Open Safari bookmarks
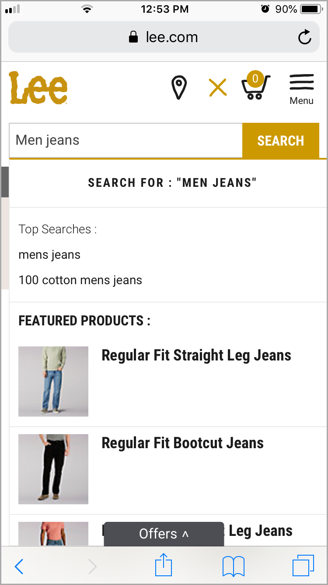The image size is (328, 585). tap(233, 566)
